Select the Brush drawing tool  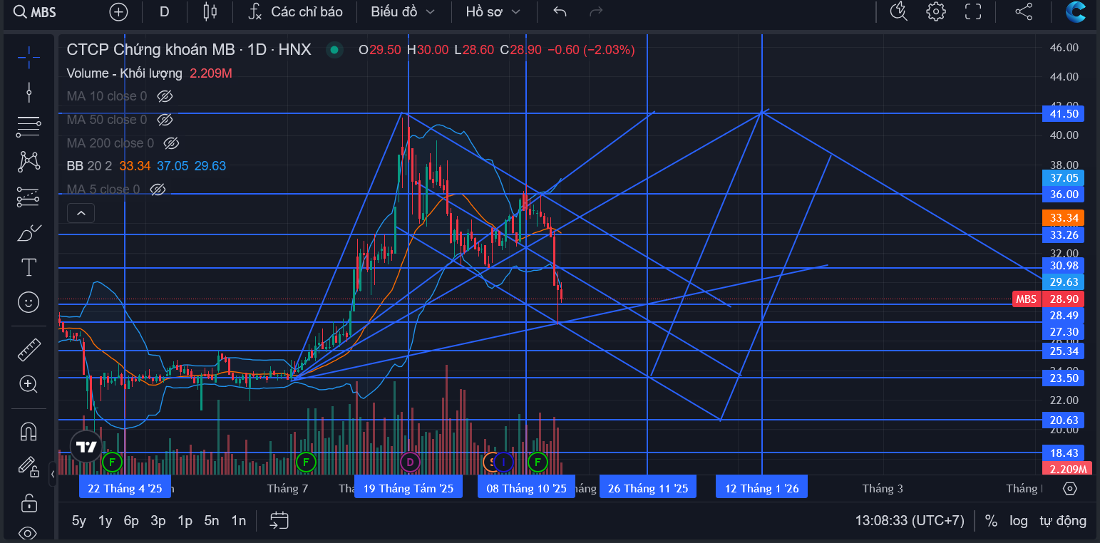(x=29, y=232)
